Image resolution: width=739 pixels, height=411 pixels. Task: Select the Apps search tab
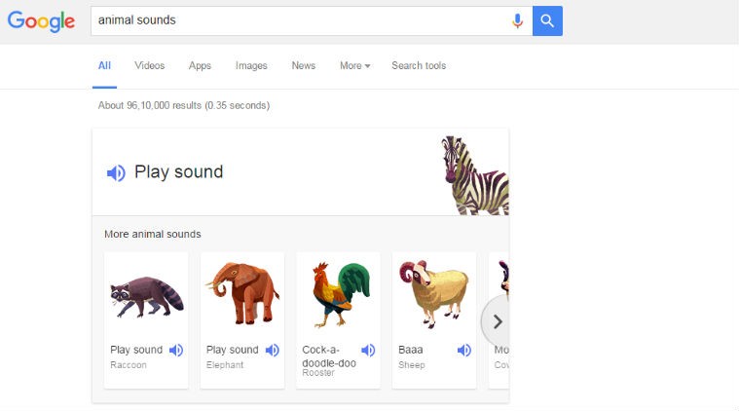coord(200,66)
